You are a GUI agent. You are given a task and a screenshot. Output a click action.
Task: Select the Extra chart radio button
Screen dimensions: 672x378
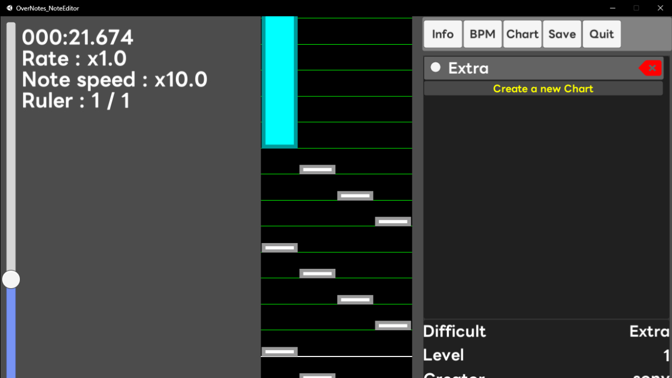point(435,67)
